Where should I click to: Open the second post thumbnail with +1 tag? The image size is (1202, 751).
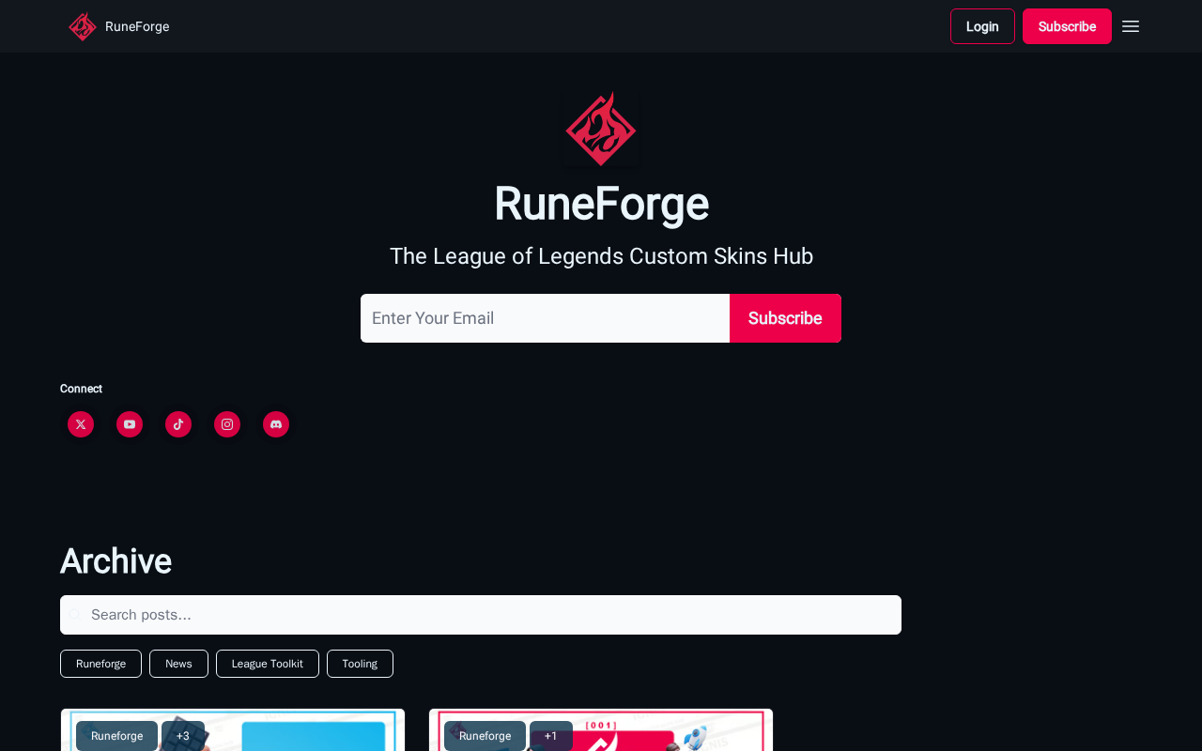[x=601, y=730]
